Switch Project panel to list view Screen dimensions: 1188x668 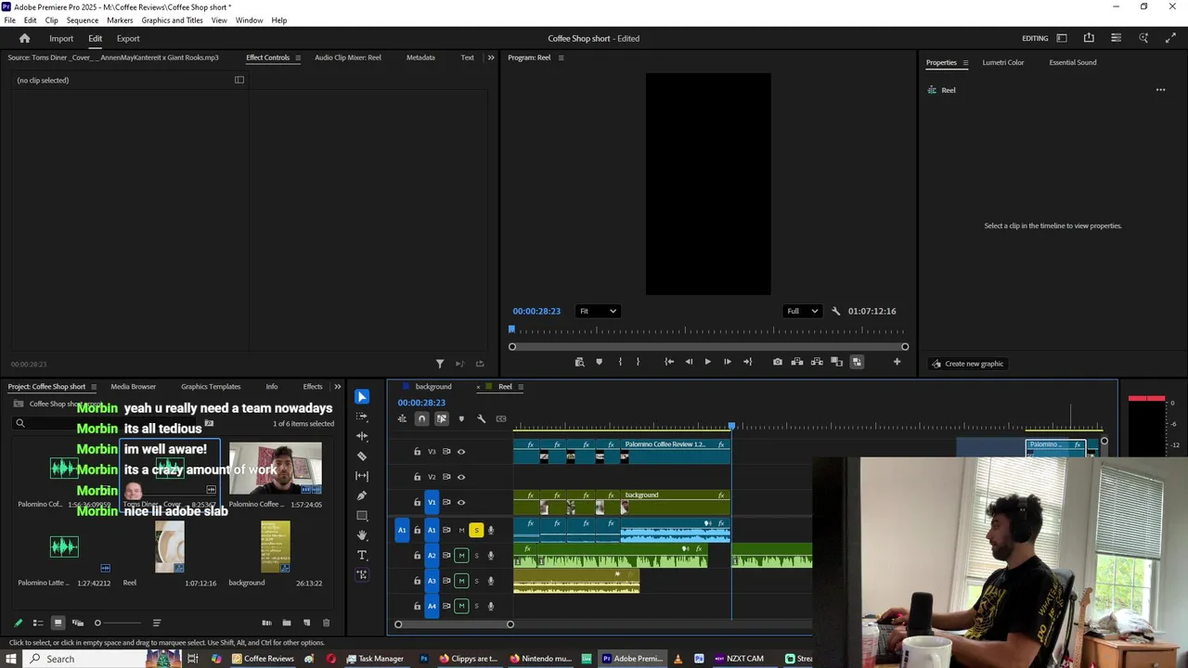pyautogui.click(x=38, y=623)
